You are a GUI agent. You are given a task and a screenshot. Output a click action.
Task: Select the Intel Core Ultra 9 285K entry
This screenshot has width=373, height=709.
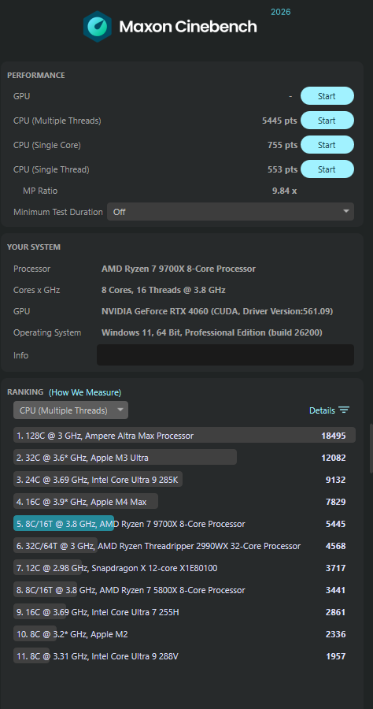(184, 480)
